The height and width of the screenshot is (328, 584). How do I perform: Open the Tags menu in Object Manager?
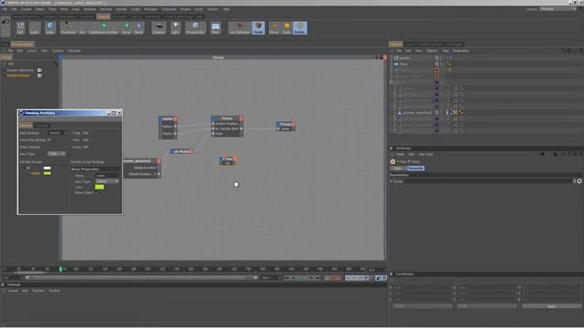point(445,51)
